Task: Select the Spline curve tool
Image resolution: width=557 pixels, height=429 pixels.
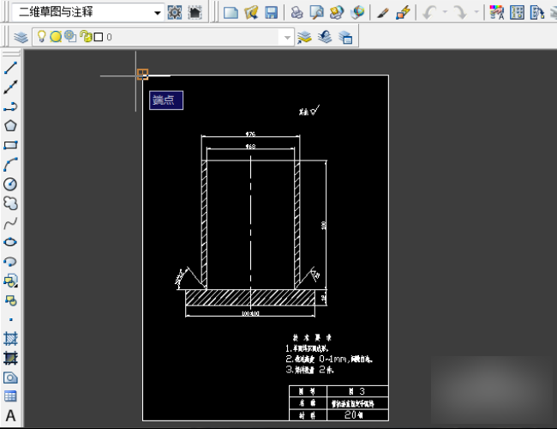Action: click(x=10, y=223)
